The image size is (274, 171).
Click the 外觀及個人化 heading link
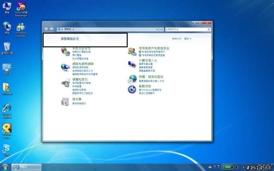pos(148,60)
